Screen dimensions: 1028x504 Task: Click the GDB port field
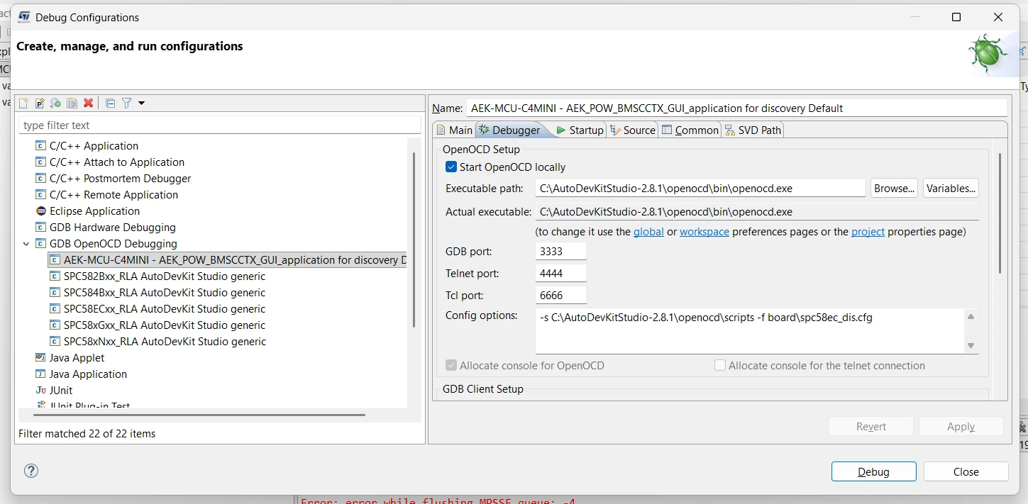coord(561,252)
